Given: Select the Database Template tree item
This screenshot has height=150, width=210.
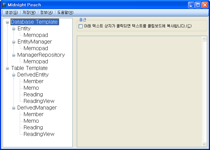Looking at the screenshot, I should click(x=35, y=22).
